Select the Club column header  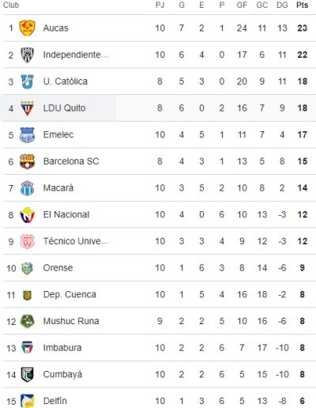(11, 5)
